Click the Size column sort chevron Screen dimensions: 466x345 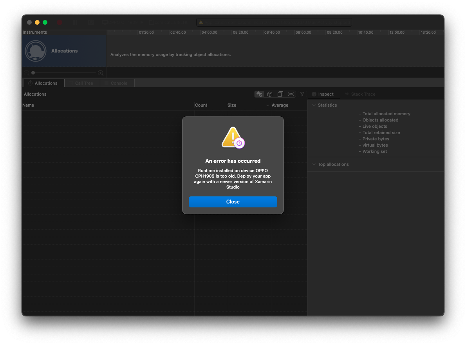267,105
